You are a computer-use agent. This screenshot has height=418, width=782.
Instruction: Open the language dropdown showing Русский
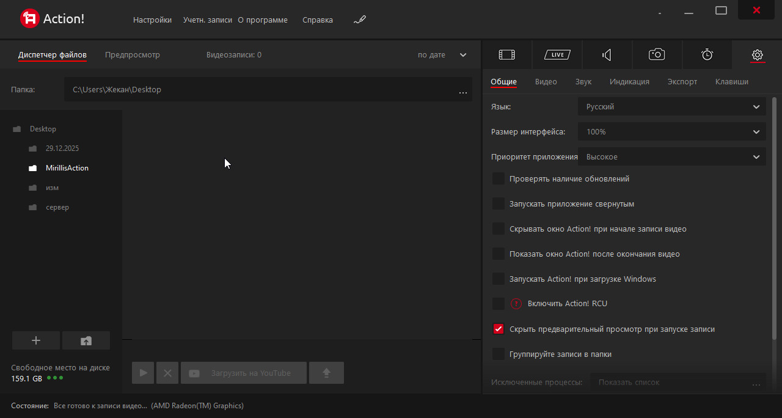pyautogui.click(x=671, y=107)
